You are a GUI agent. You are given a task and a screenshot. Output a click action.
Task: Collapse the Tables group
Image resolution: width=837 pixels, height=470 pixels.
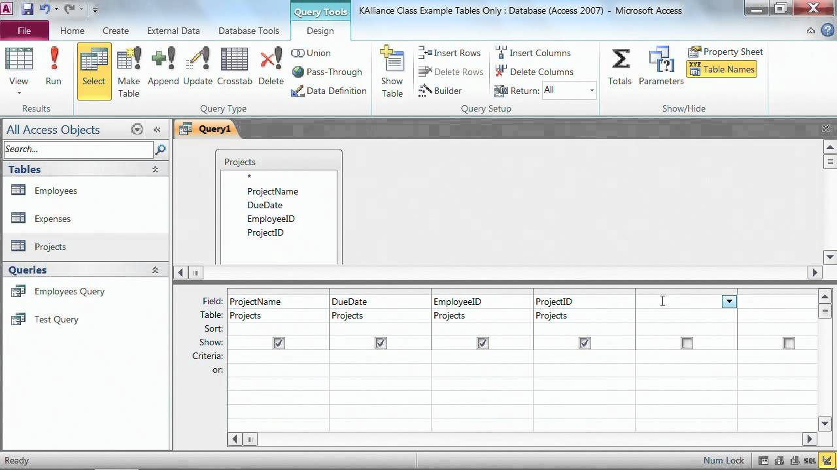tap(155, 169)
